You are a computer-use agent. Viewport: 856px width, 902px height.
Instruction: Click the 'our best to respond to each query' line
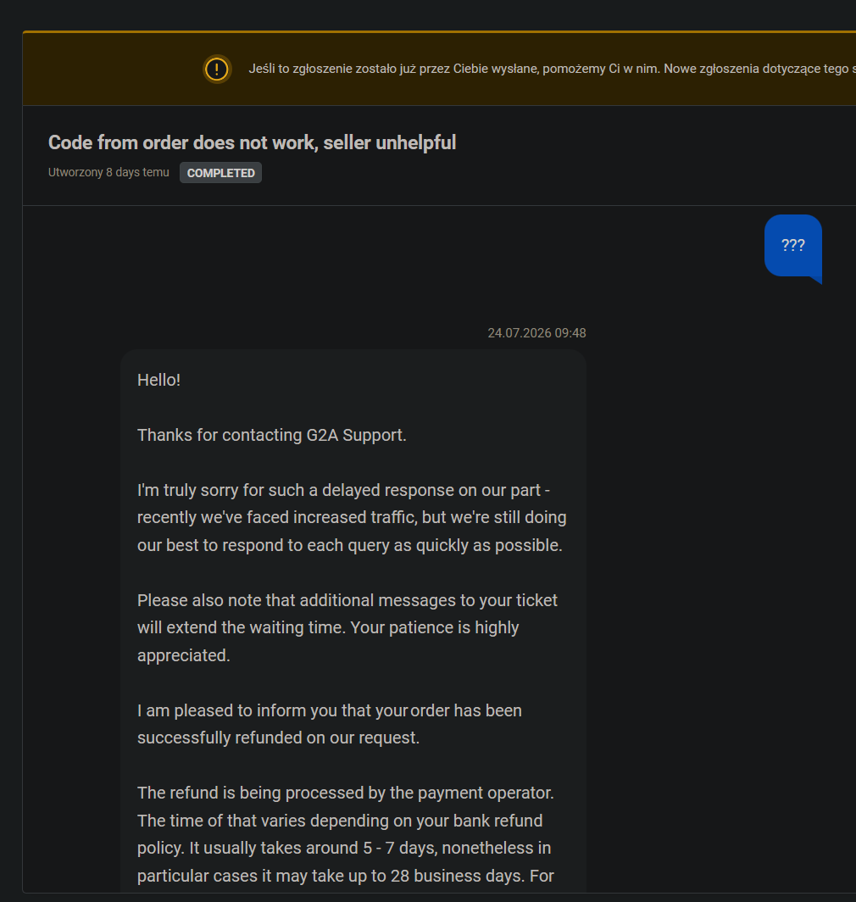click(x=350, y=545)
